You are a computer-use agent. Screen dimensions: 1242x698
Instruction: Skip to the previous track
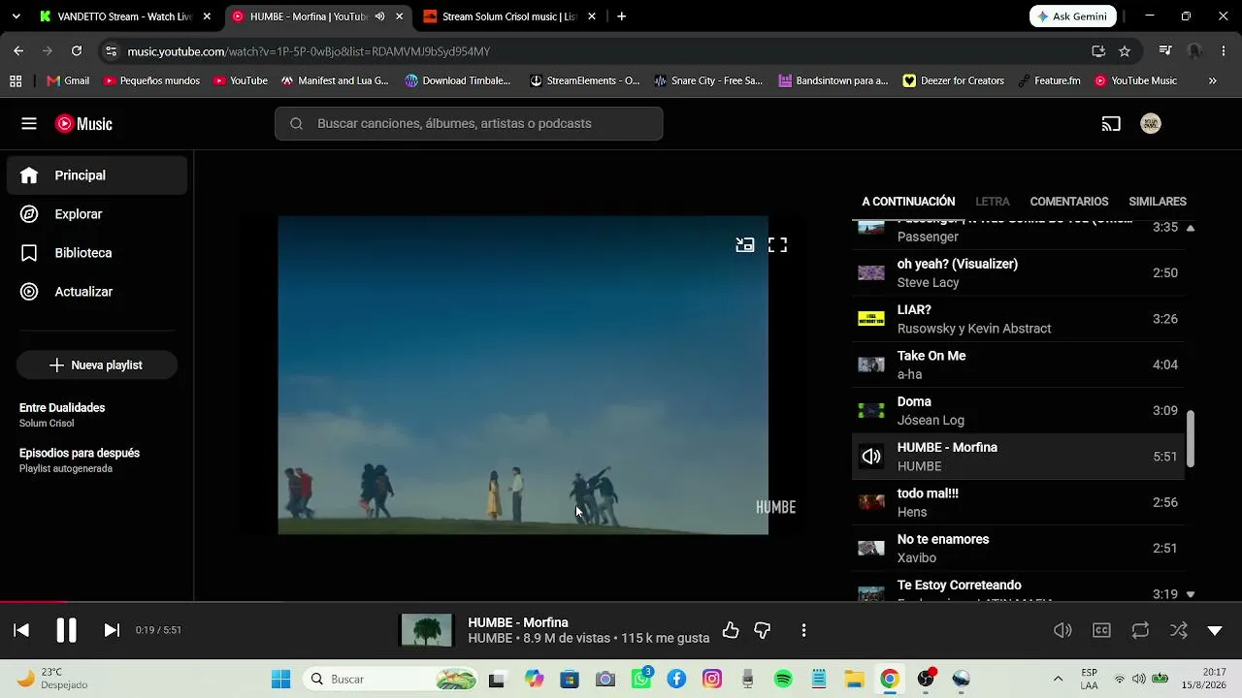pos(21,630)
